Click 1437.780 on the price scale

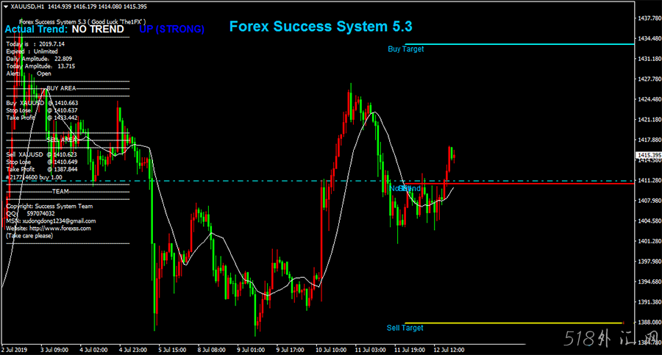coord(649,18)
